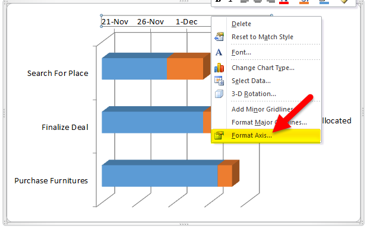Click the Select Data table icon
367x229 pixels.
pyautogui.click(x=219, y=81)
